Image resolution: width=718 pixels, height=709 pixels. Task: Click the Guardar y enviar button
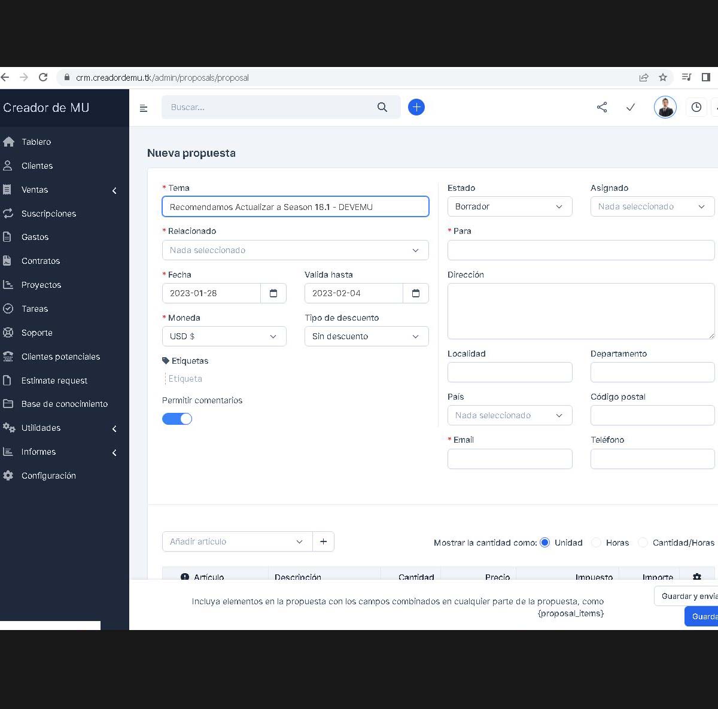coord(686,596)
